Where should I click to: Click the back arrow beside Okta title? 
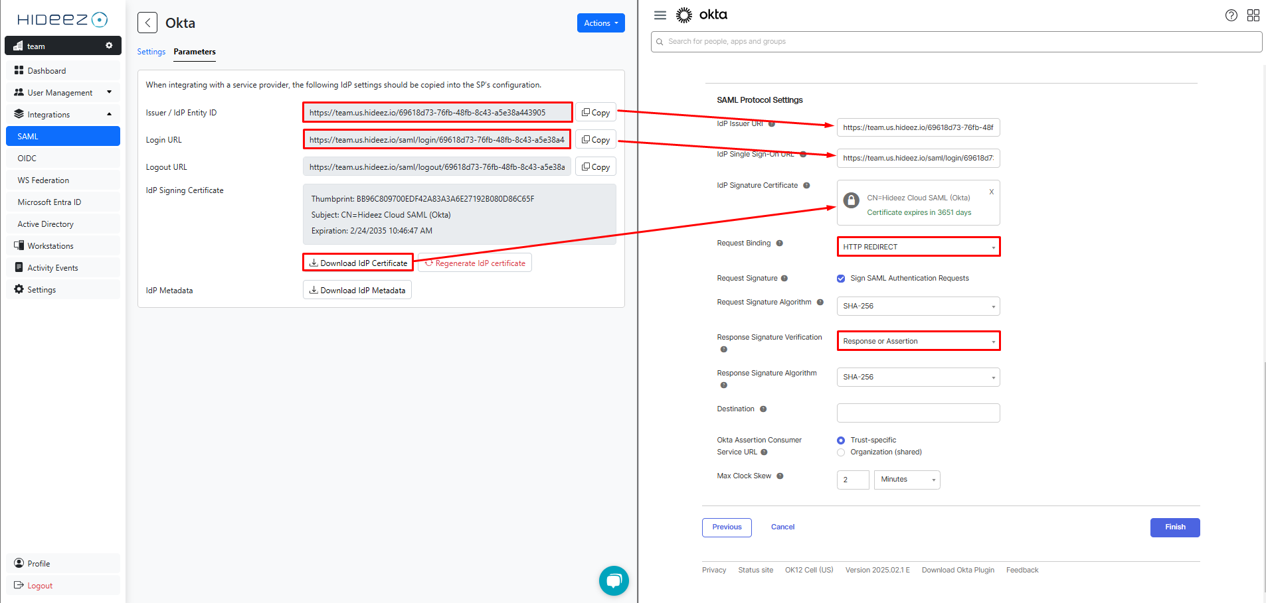click(147, 23)
